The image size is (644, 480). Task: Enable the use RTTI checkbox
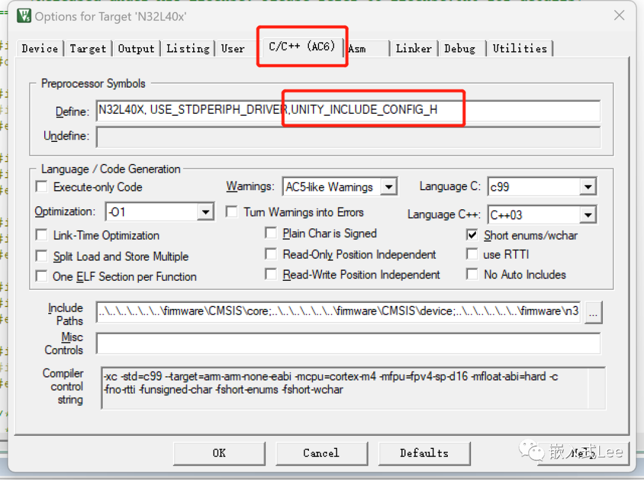tap(472, 254)
